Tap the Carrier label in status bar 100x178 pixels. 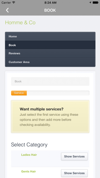coord(6,3)
